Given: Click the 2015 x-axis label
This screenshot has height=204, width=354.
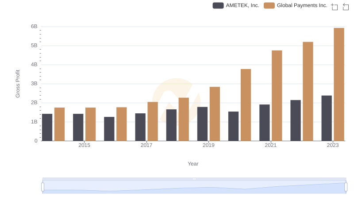Looking at the screenshot, I should [x=84, y=145].
